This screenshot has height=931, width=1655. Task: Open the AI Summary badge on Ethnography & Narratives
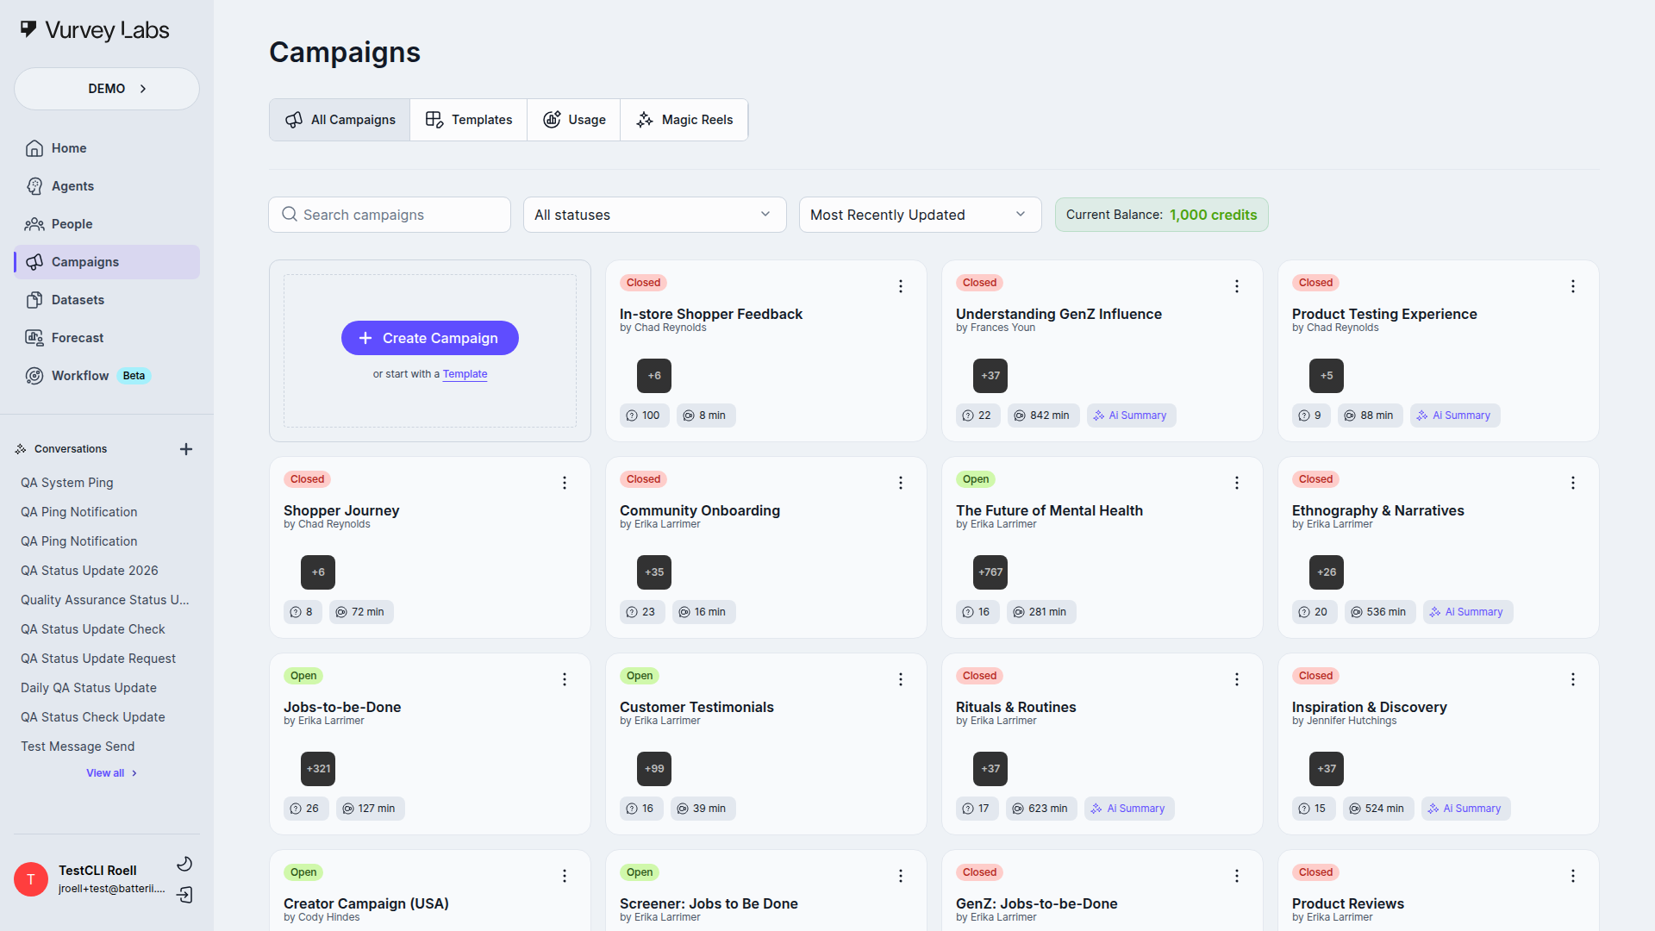(1467, 612)
